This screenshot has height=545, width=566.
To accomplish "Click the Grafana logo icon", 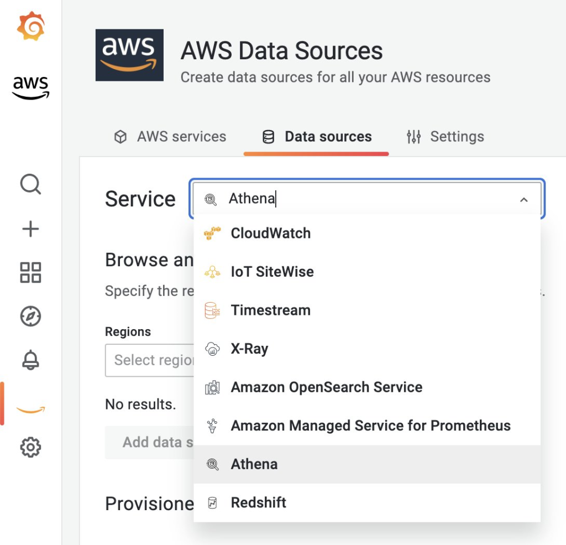I will point(30,27).
